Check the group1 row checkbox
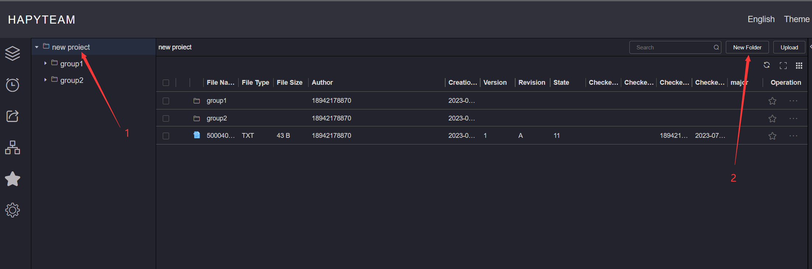The image size is (812, 269). (x=166, y=101)
